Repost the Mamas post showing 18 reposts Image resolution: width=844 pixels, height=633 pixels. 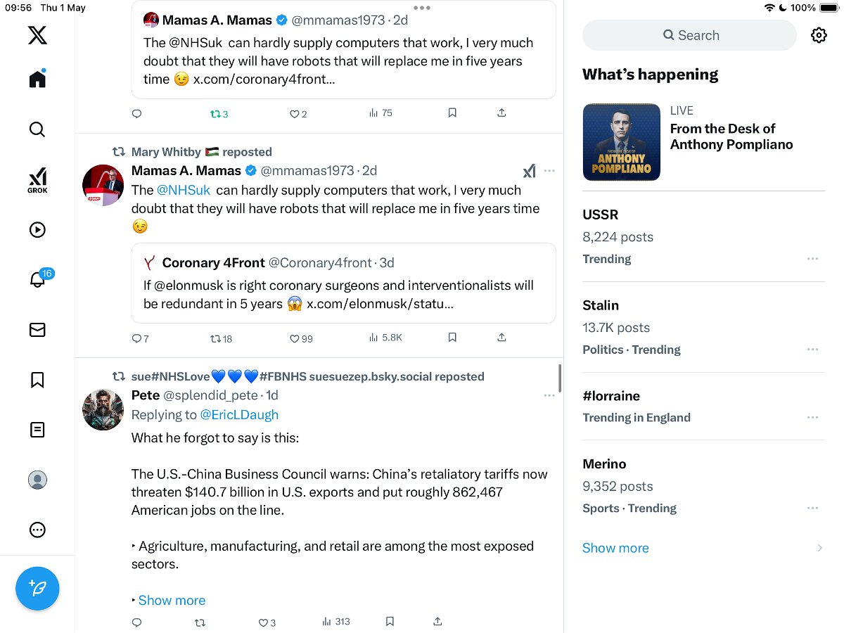click(x=221, y=338)
